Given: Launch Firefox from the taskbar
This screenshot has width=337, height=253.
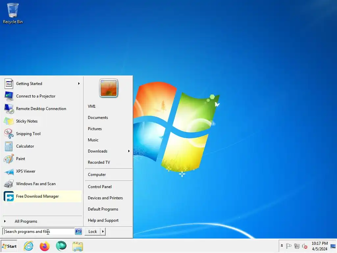Looking at the screenshot, I should (x=45, y=246).
